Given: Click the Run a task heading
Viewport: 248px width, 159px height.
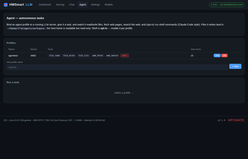Looking at the screenshot, I should click(13, 82).
